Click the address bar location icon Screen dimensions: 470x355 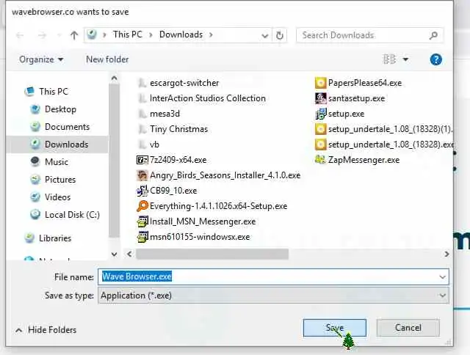click(92, 34)
